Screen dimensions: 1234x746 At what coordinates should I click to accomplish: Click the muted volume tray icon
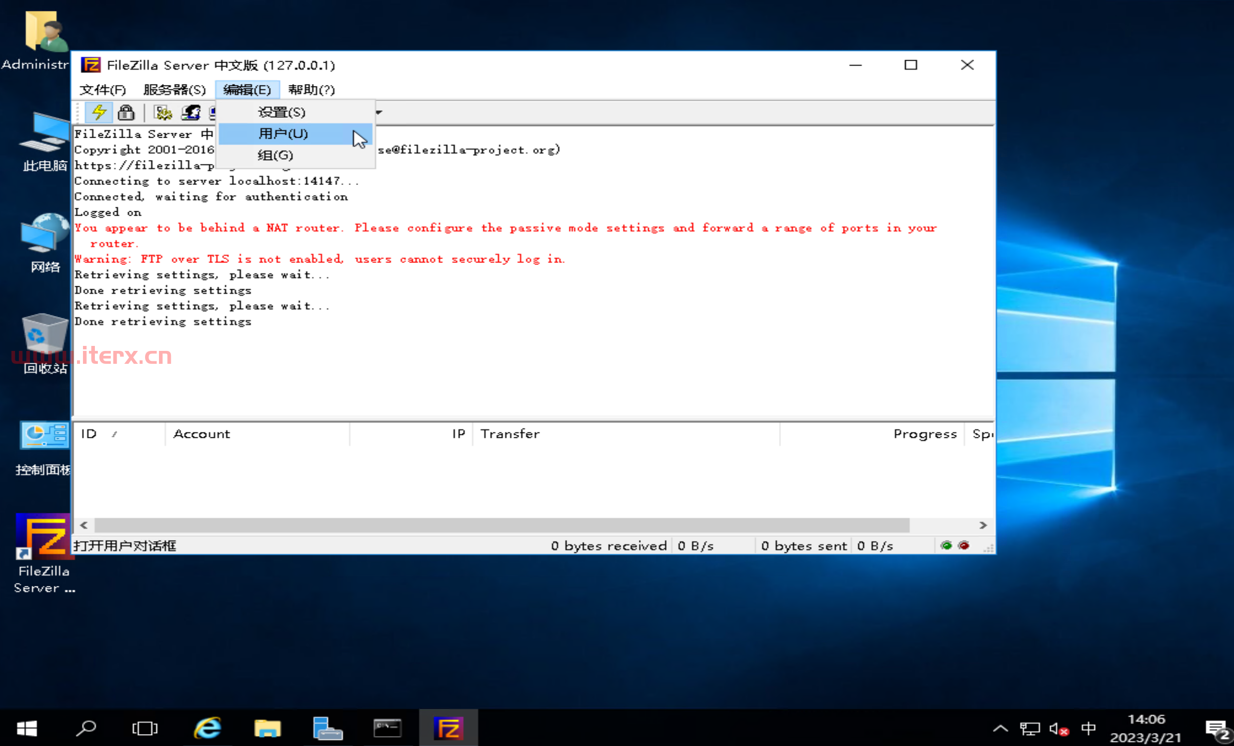1059,729
